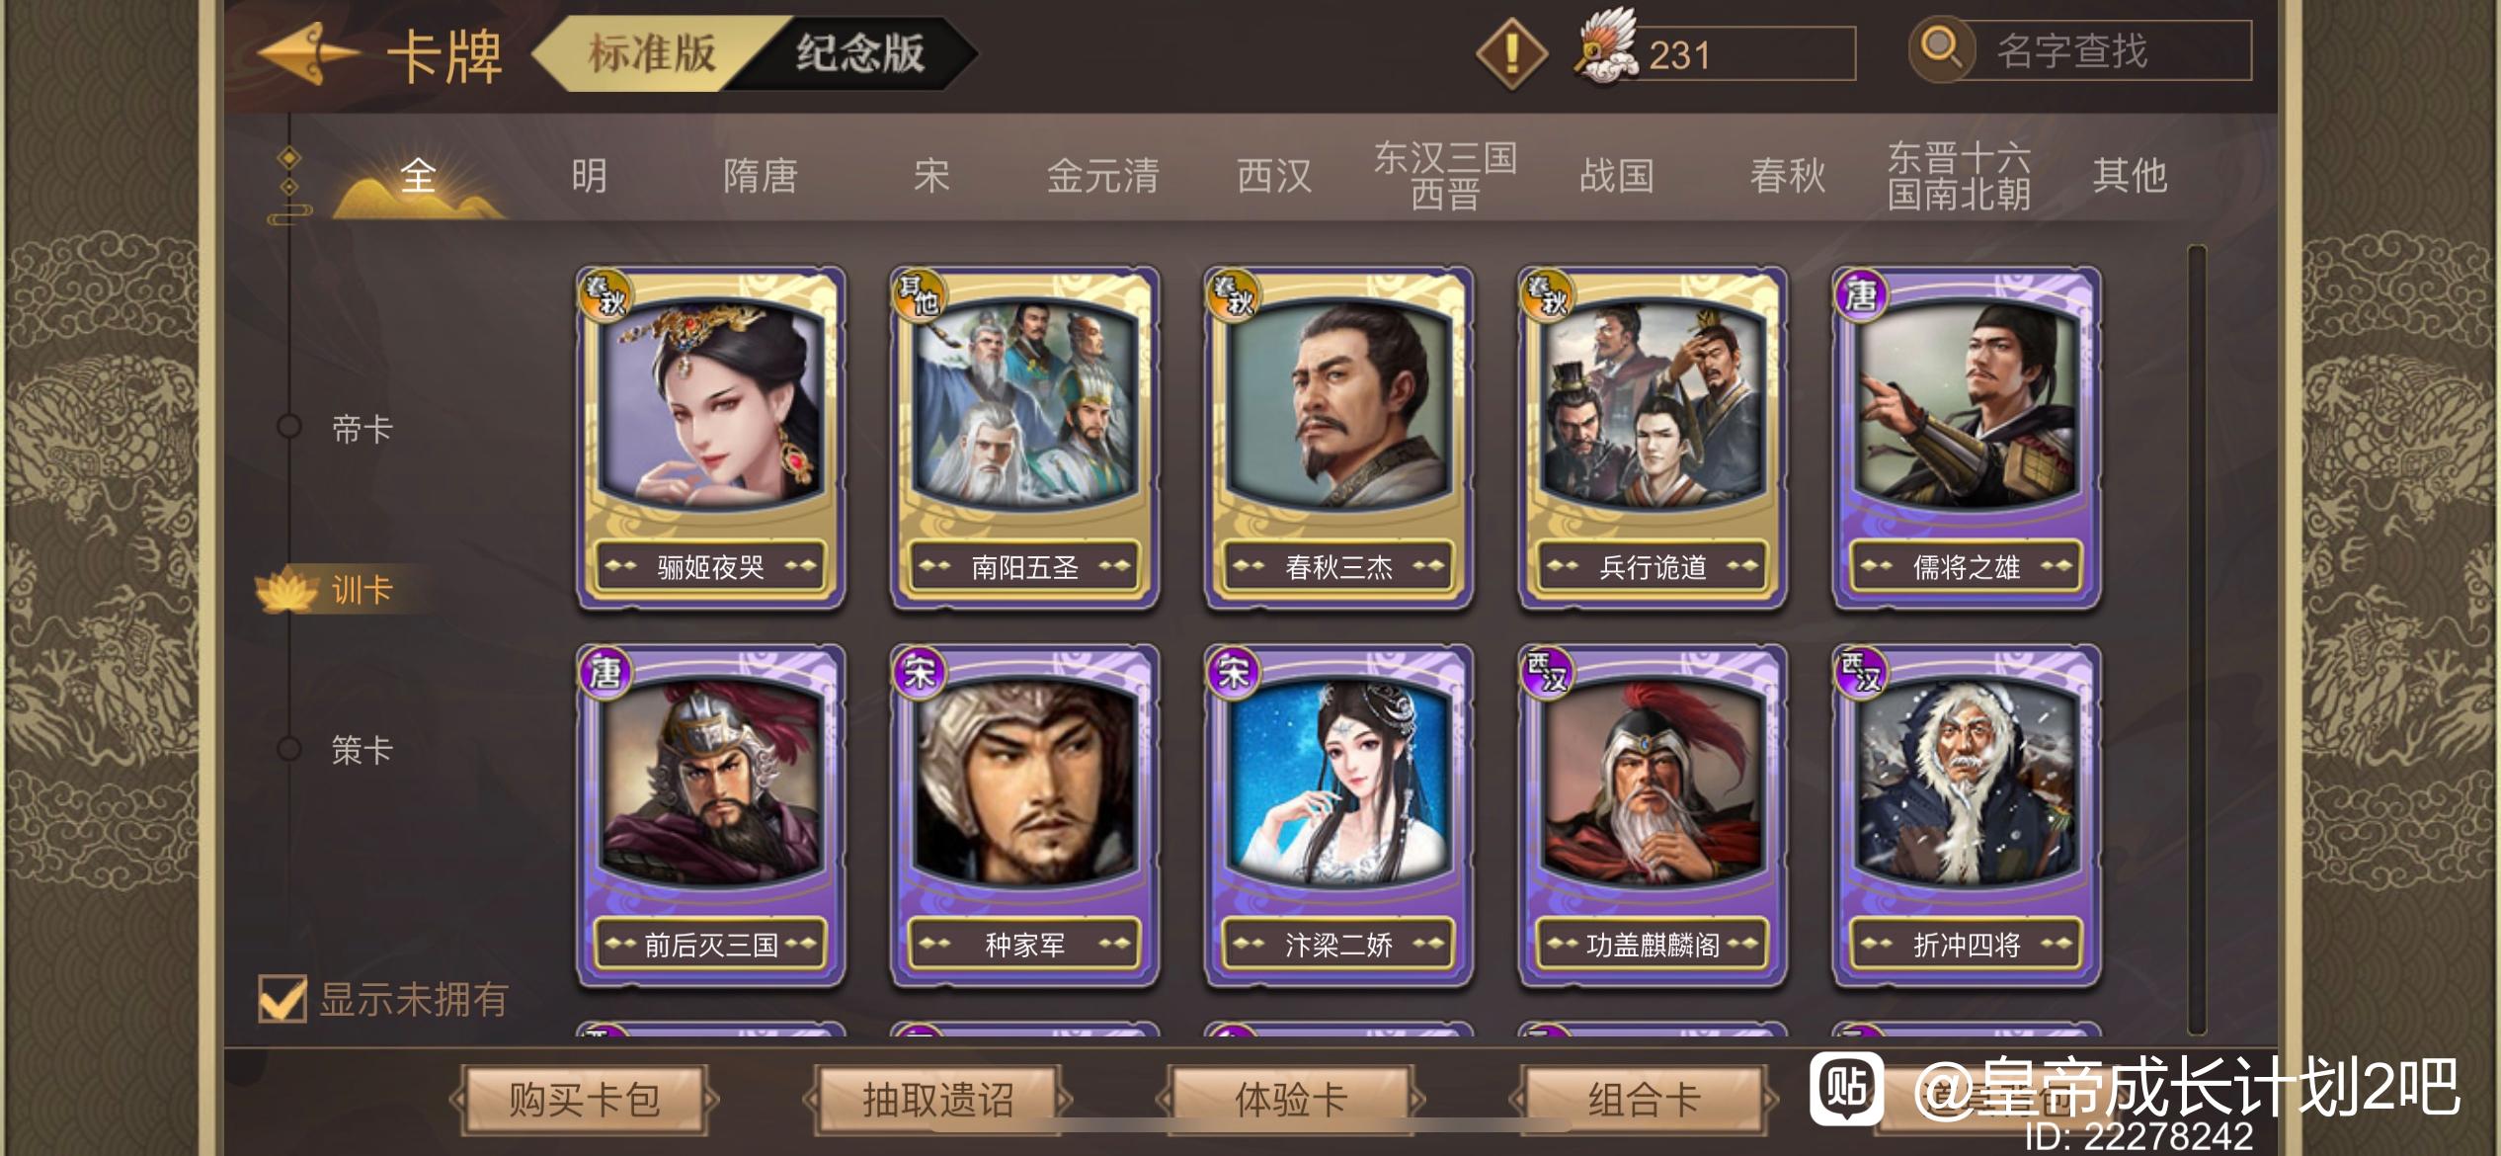Tap the feather fan currency icon
This screenshot has height=1156, width=2501.
[x=1607, y=47]
